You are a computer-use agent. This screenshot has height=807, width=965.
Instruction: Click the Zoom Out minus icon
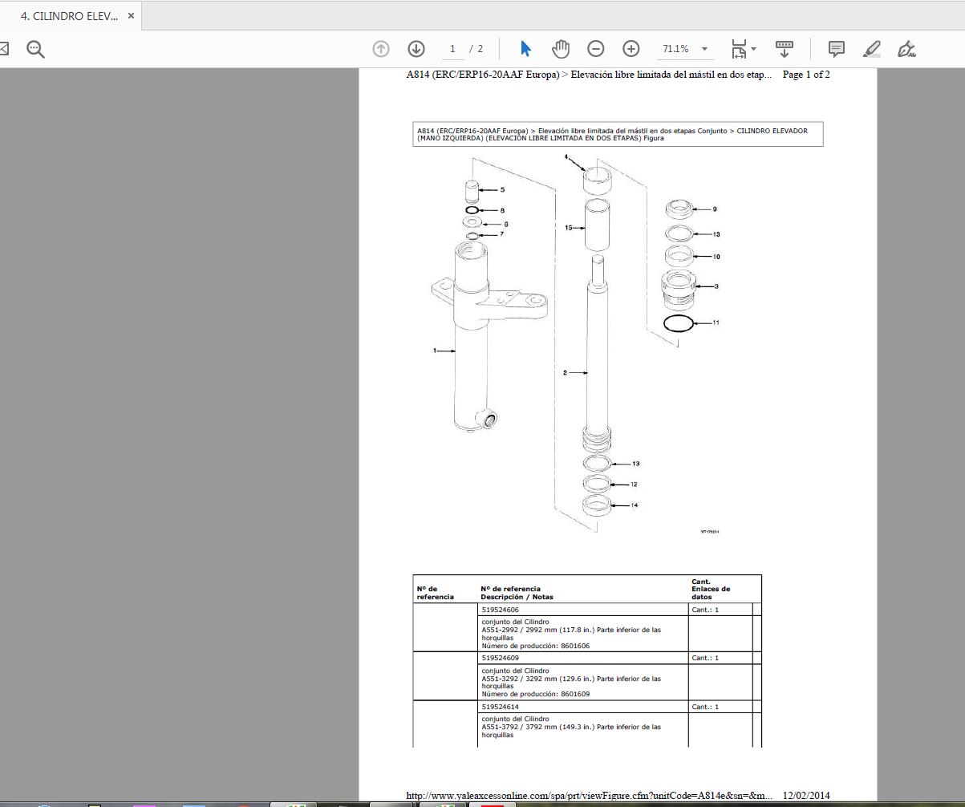click(595, 48)
